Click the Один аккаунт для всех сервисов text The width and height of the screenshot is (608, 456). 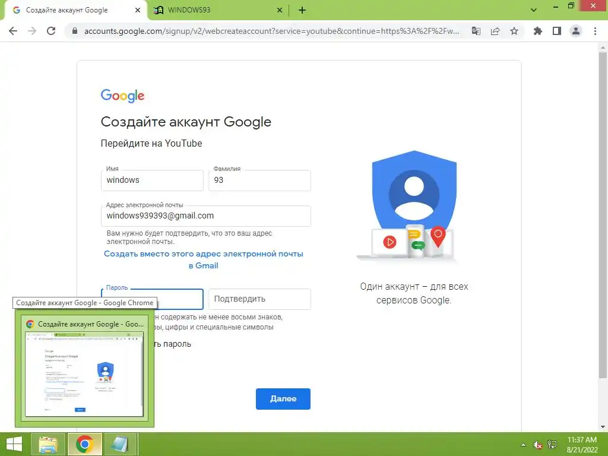(x=414, y=293)
